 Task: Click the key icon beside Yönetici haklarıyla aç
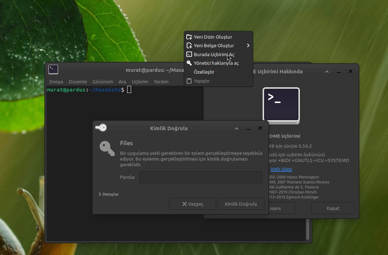pos(189,63)
